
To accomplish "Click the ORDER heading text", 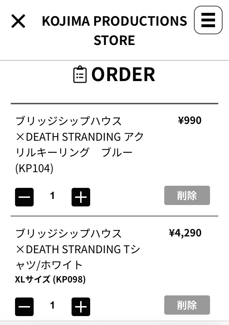I will click(123, 74).
